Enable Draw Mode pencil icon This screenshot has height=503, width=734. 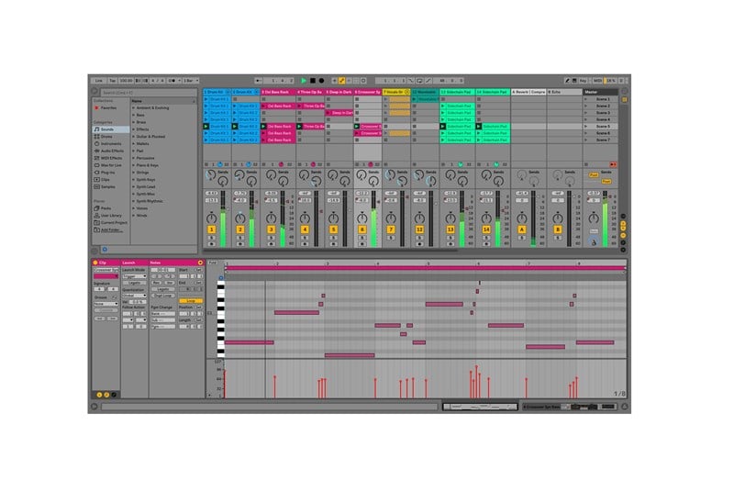pyautogui.click(x=567, y=81)
